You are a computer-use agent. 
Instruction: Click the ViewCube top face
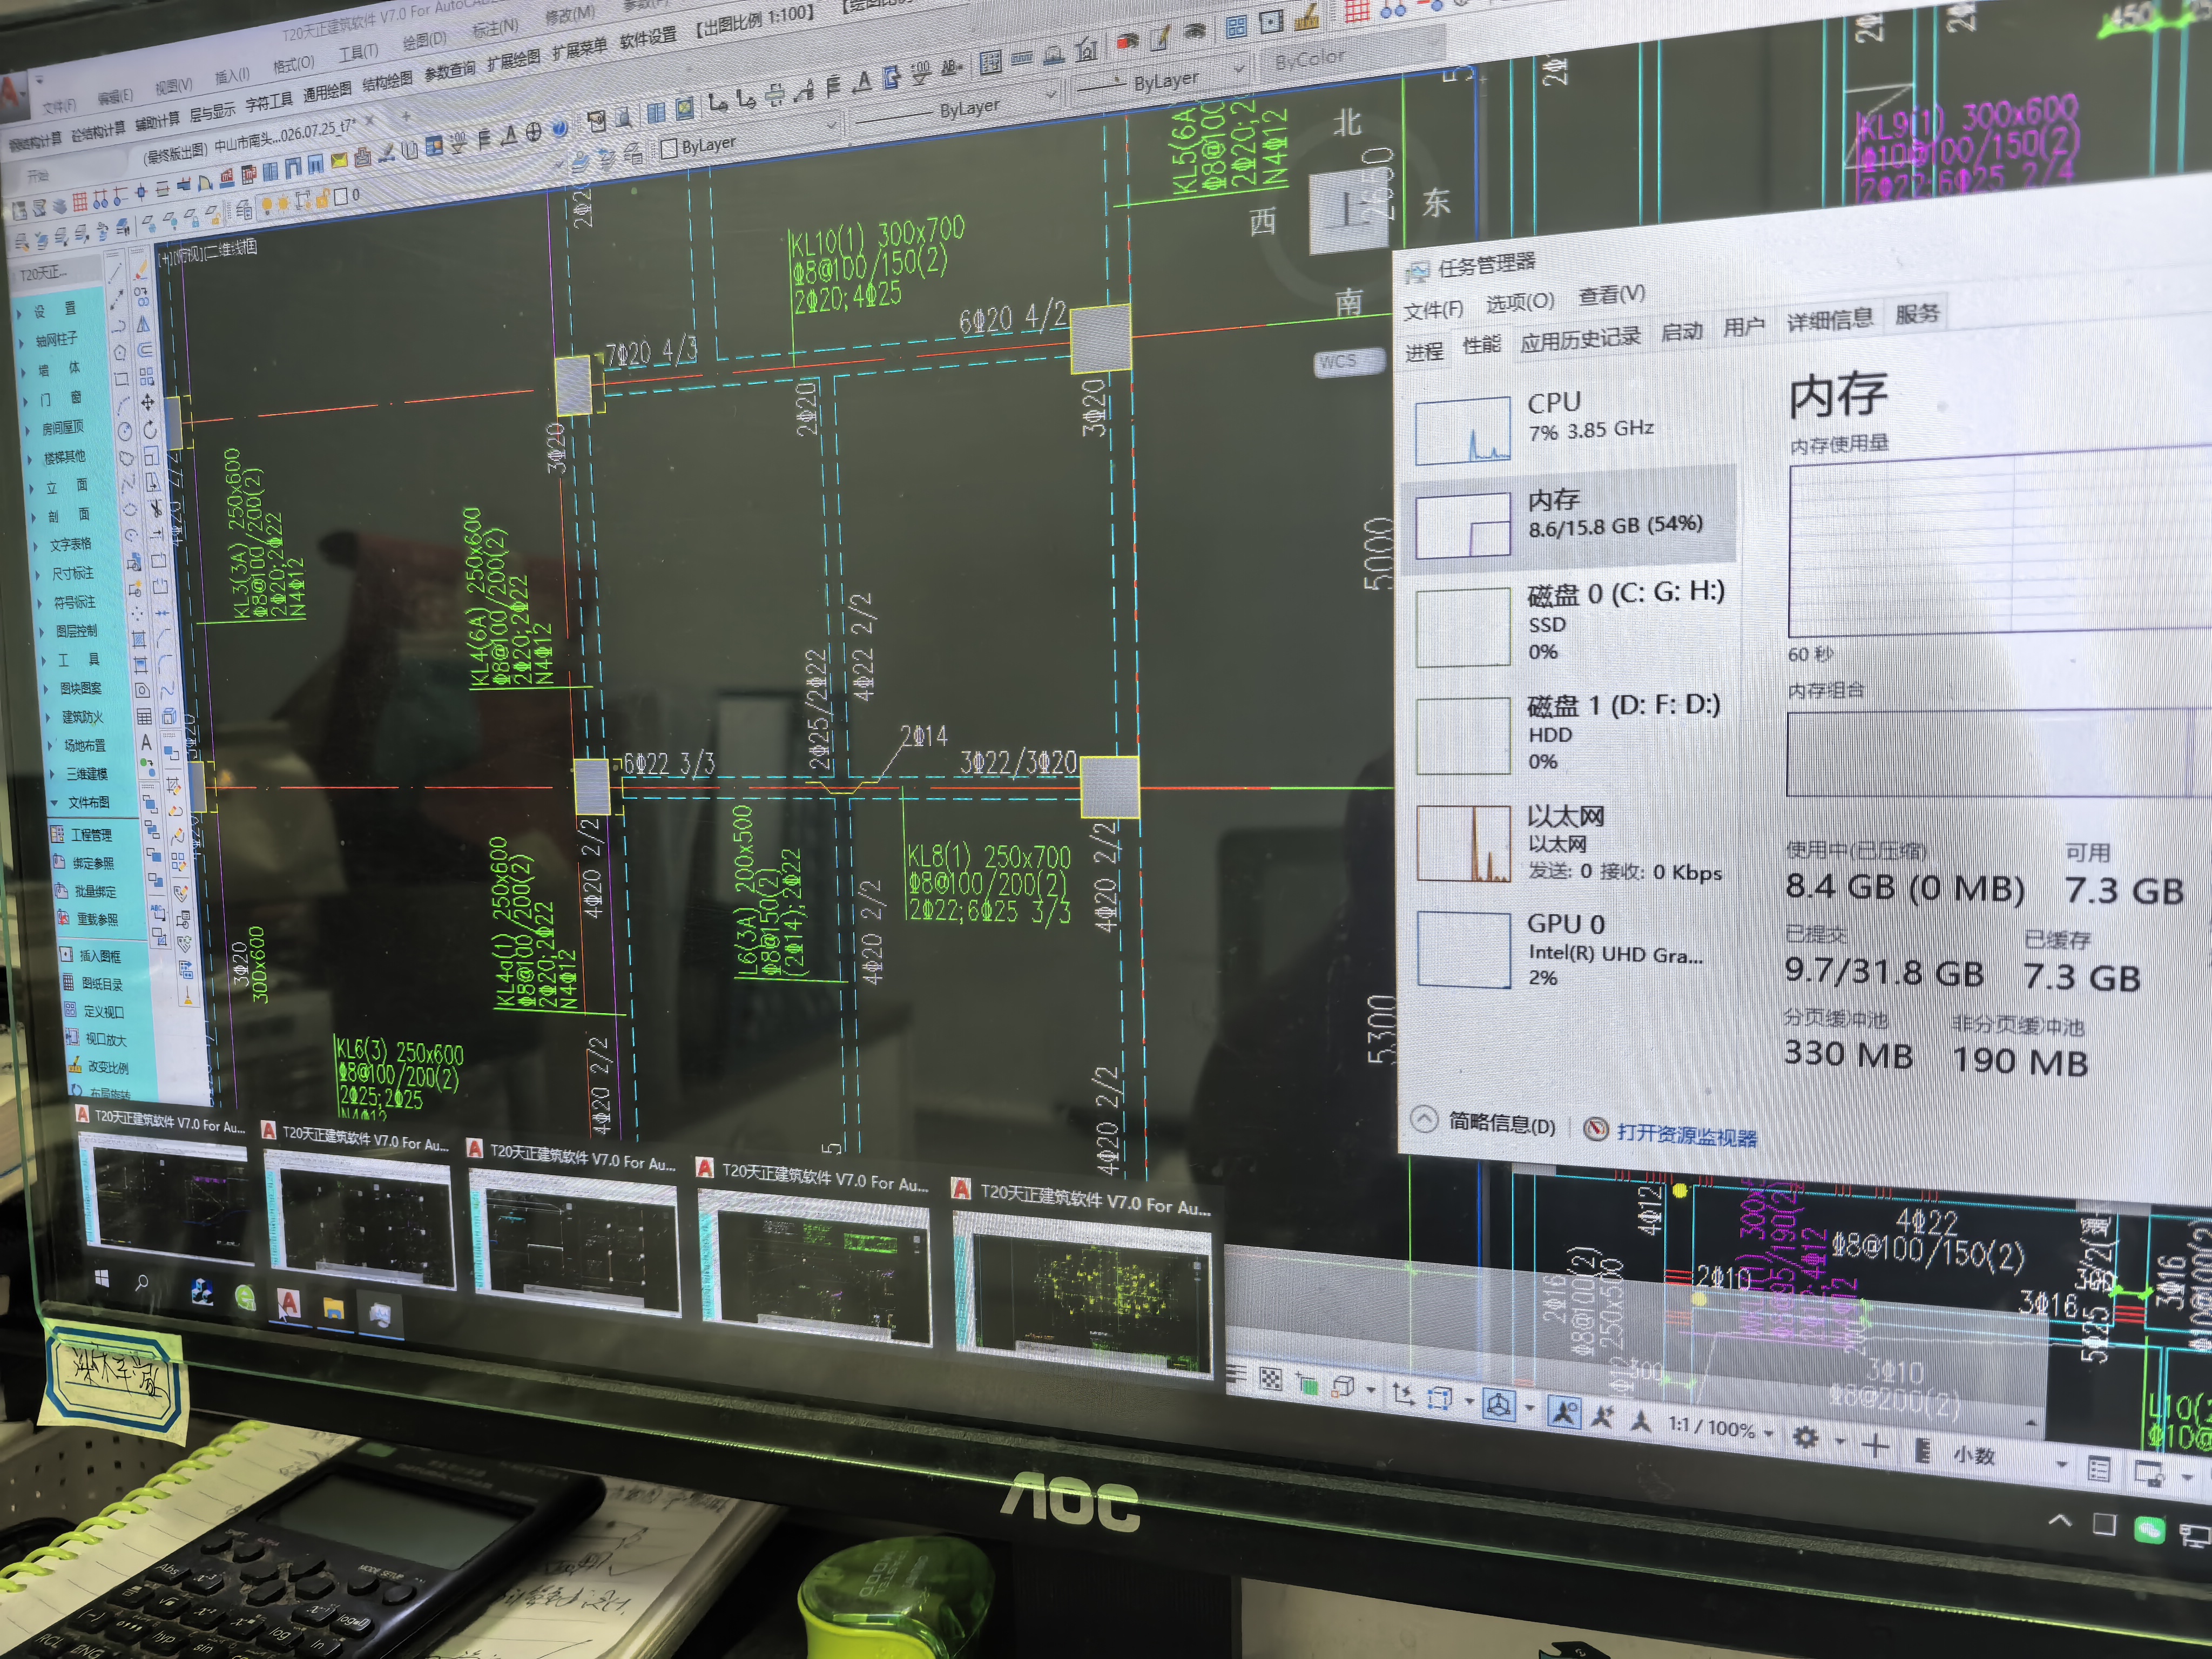pos(1348,211)
